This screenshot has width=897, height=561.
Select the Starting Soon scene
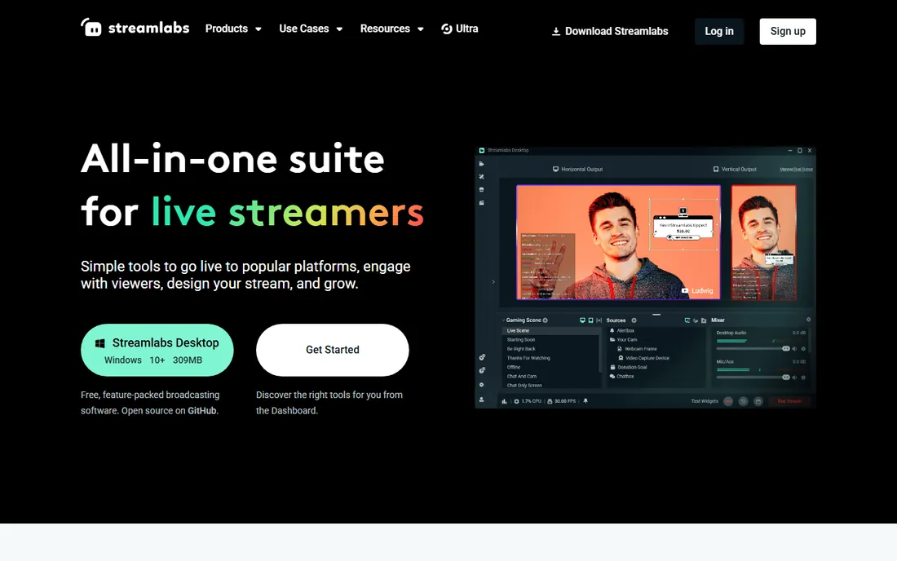520,340
